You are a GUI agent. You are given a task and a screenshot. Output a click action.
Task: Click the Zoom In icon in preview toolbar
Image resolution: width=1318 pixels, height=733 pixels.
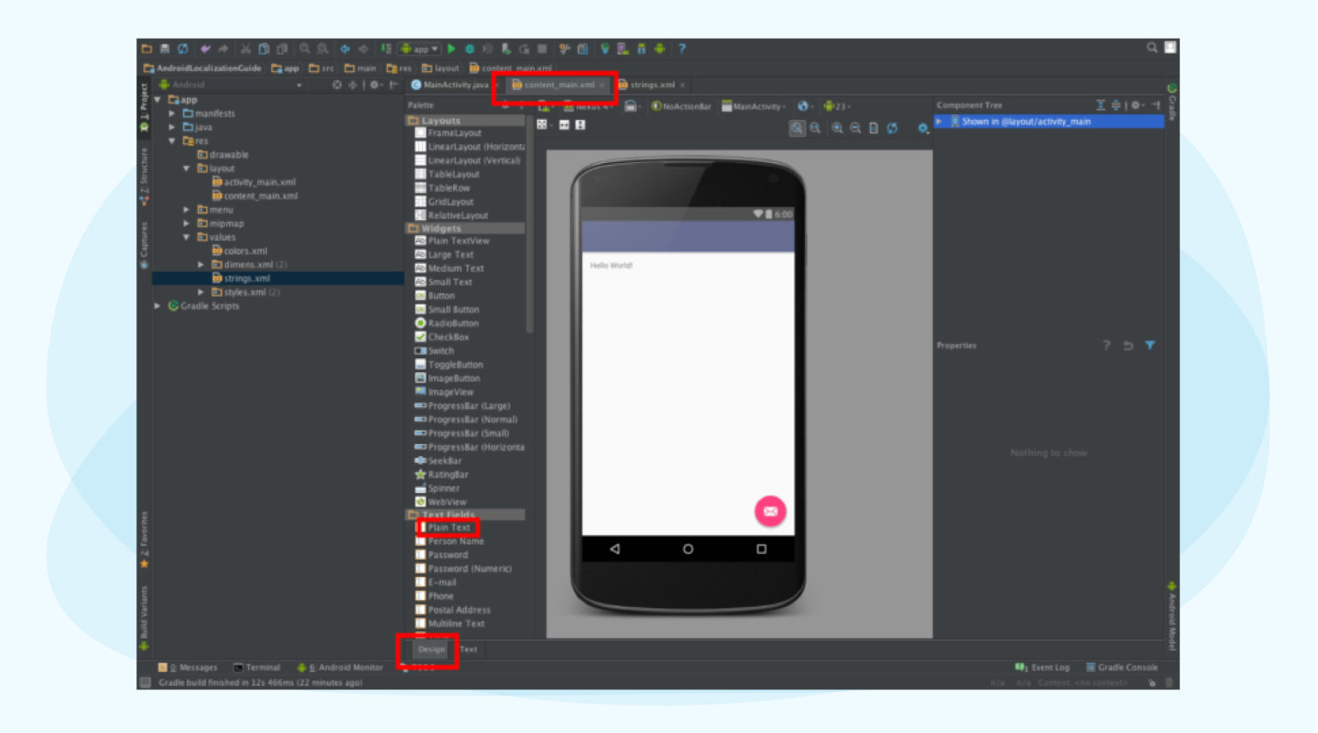pyautogui.click(x=837, y=129)
